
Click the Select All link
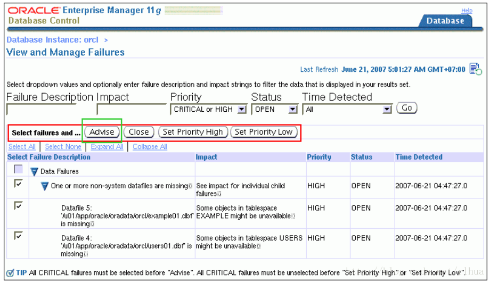pos(22,146)
